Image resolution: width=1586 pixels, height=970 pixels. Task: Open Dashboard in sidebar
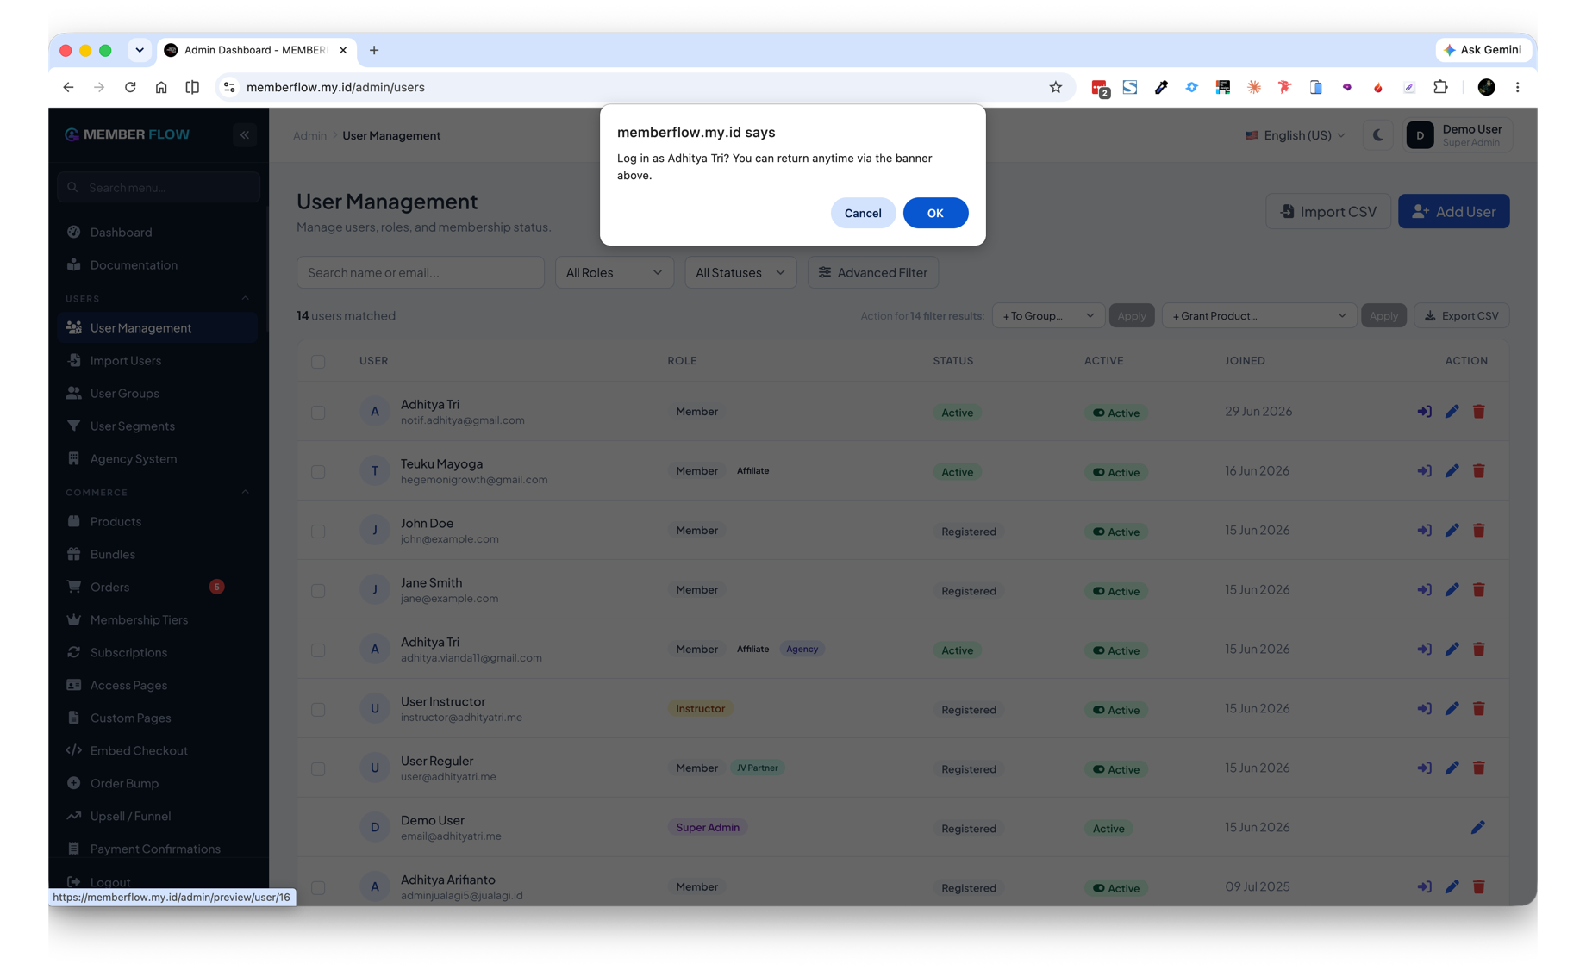(x=158, y=232)
